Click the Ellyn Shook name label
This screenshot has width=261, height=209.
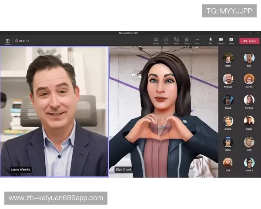[x=124, y=170]
